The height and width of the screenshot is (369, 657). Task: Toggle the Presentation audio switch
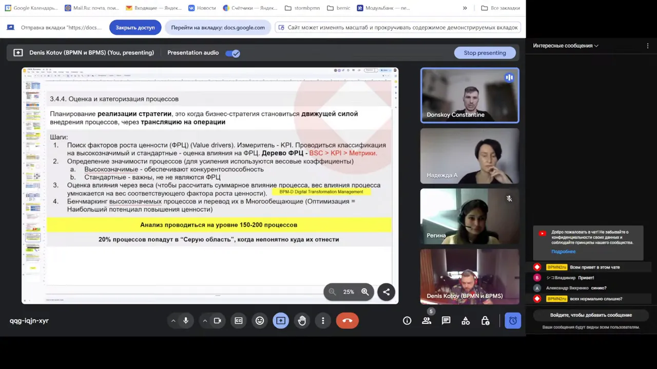coord(233,53)
